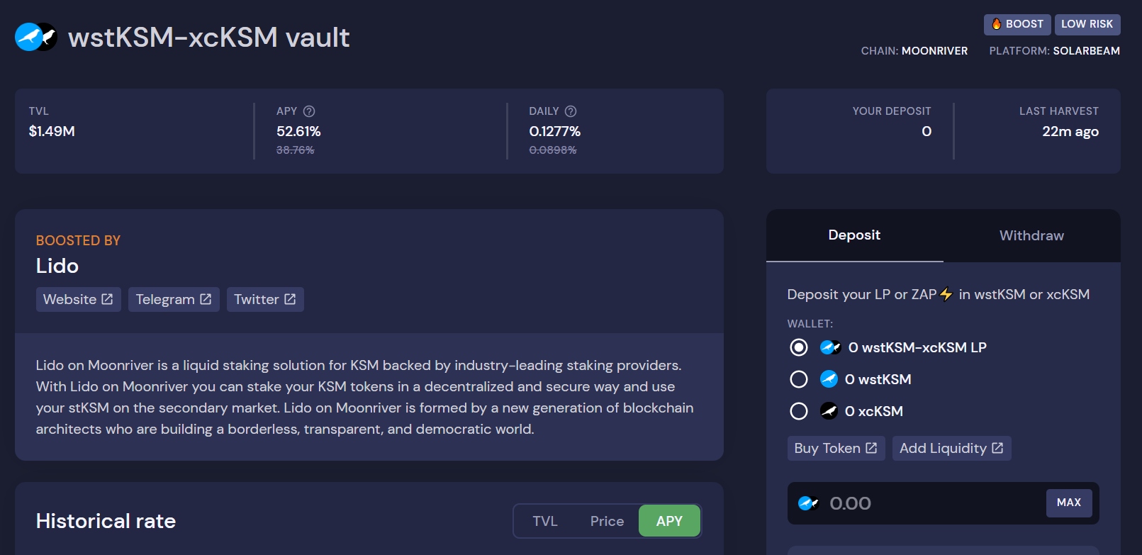This screenshot has height=555, width=1142.
Task: Open the Lido Telegram link
Action: 174,299
